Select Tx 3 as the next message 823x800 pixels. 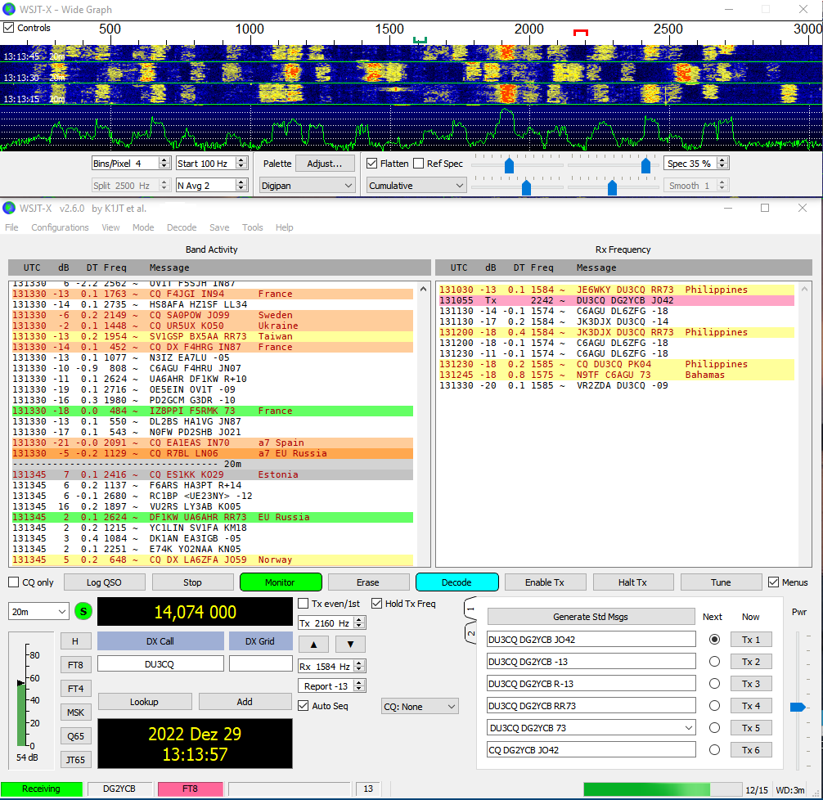tap(714, 683)
